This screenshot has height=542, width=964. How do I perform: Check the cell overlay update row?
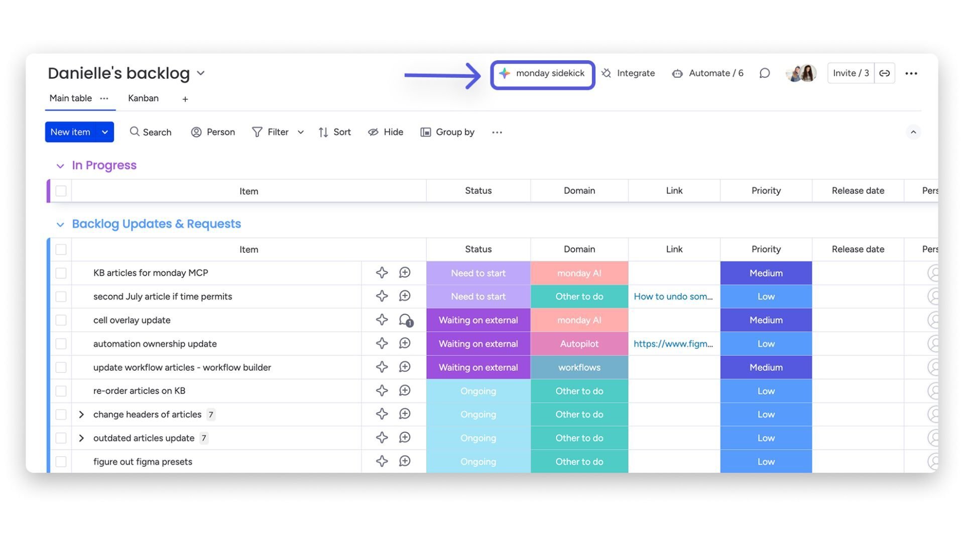[61, 320]
